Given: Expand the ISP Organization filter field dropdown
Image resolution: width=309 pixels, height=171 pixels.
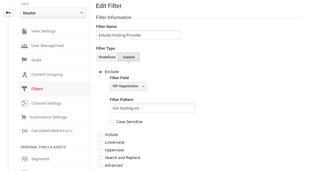Looking at the screenshot, I should click(x=129, y=86).
